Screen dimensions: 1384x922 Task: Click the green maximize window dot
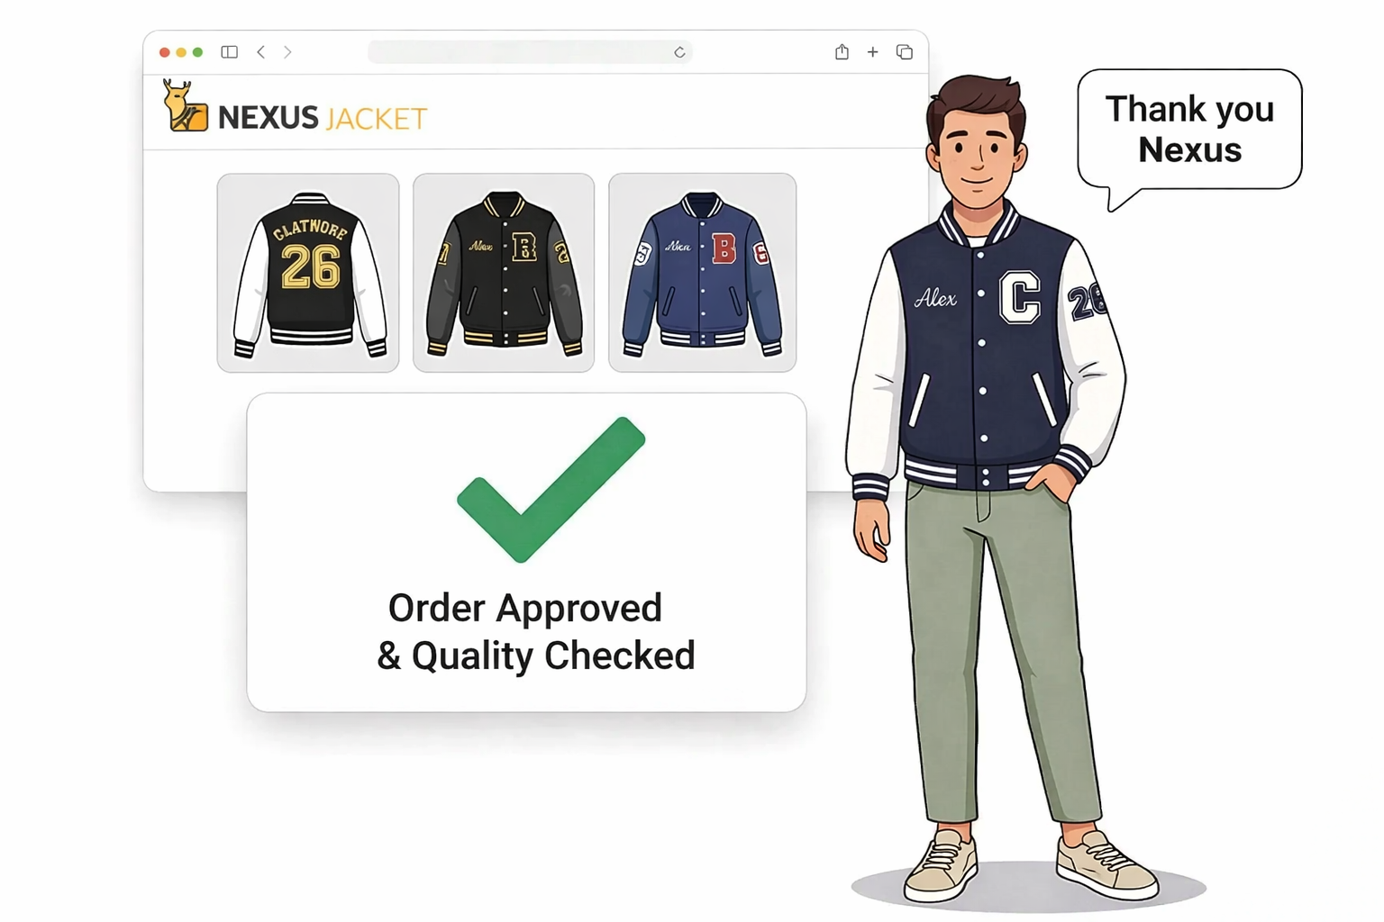(x=198, y=52)
